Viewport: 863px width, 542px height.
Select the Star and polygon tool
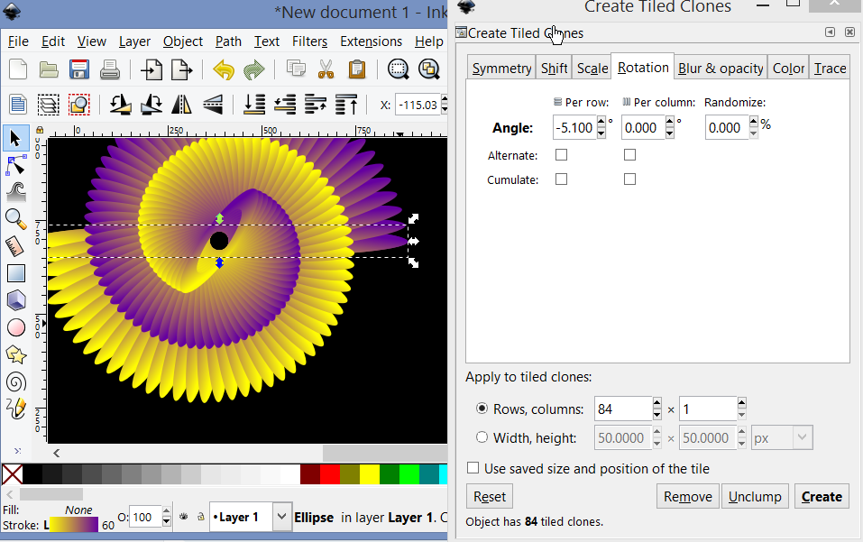15,354
